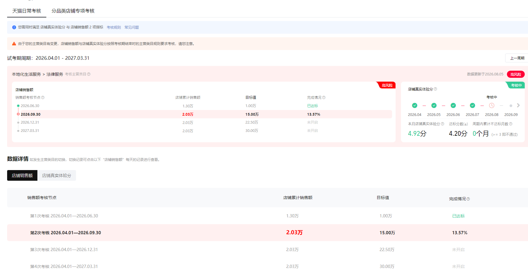Click the orange warning triangle icon
The height and width of the screenshot is (273, 528).
click(x=14, y=44)
